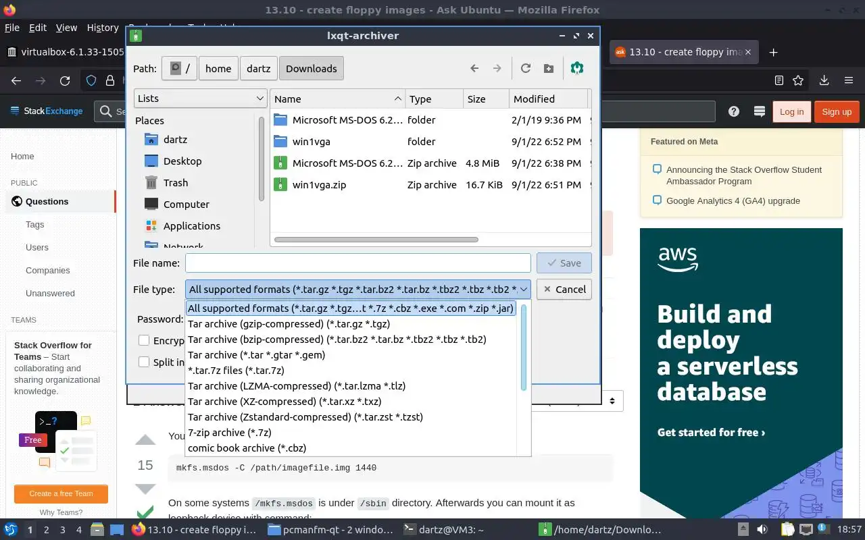Screen dimensions: 865x540
Task: Go forward with the dialog's right arrow
Action: click(x=497, y=68)
